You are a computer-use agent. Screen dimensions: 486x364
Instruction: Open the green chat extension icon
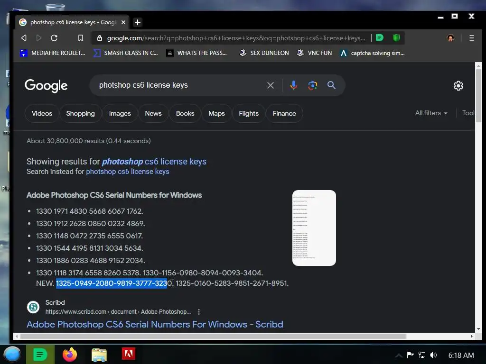pyautogui.click(x=379, y=38)
